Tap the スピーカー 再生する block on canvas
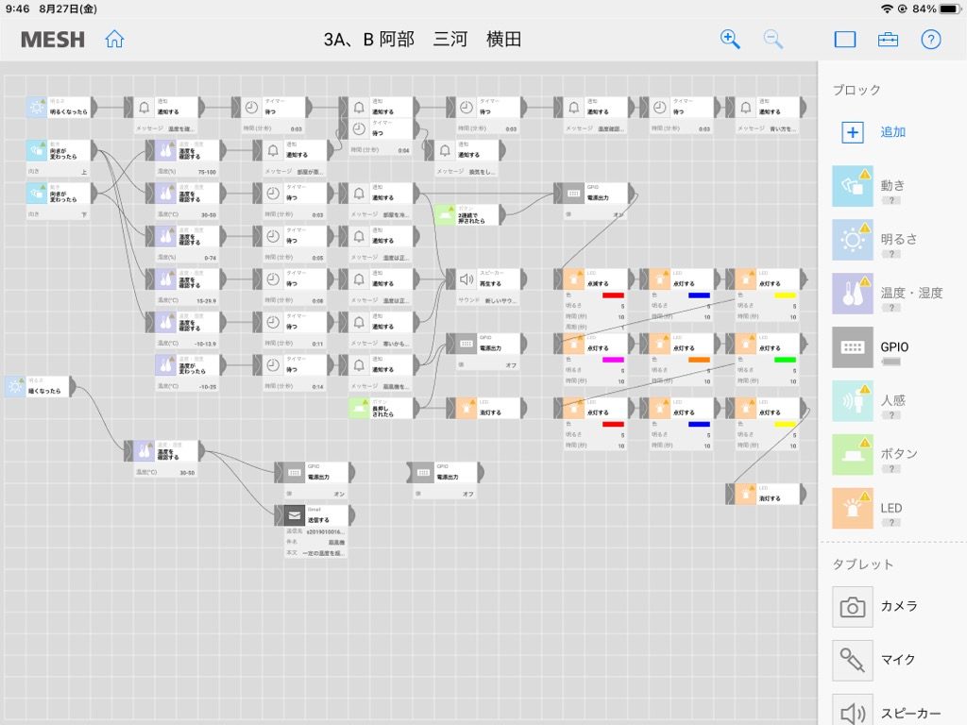The width and height of the screenshot is (967, 725). tap(486, 279)
